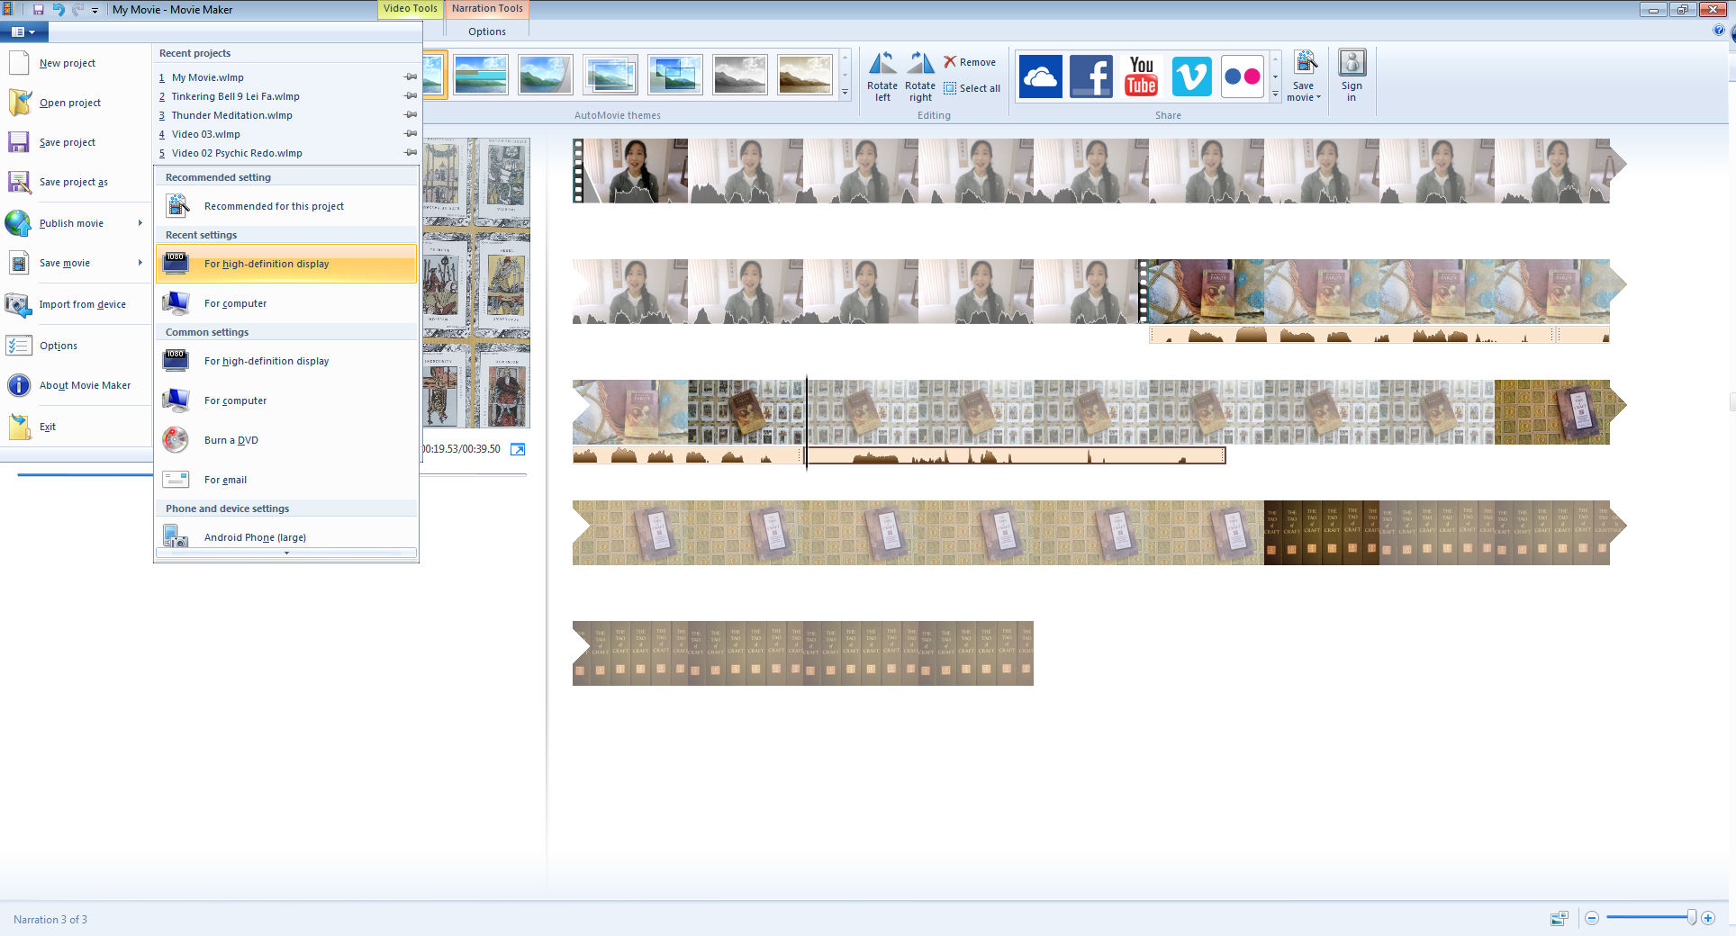1736x936 pixels.
Task: Click the Flickr share icon
Action: pos(1242,76)
